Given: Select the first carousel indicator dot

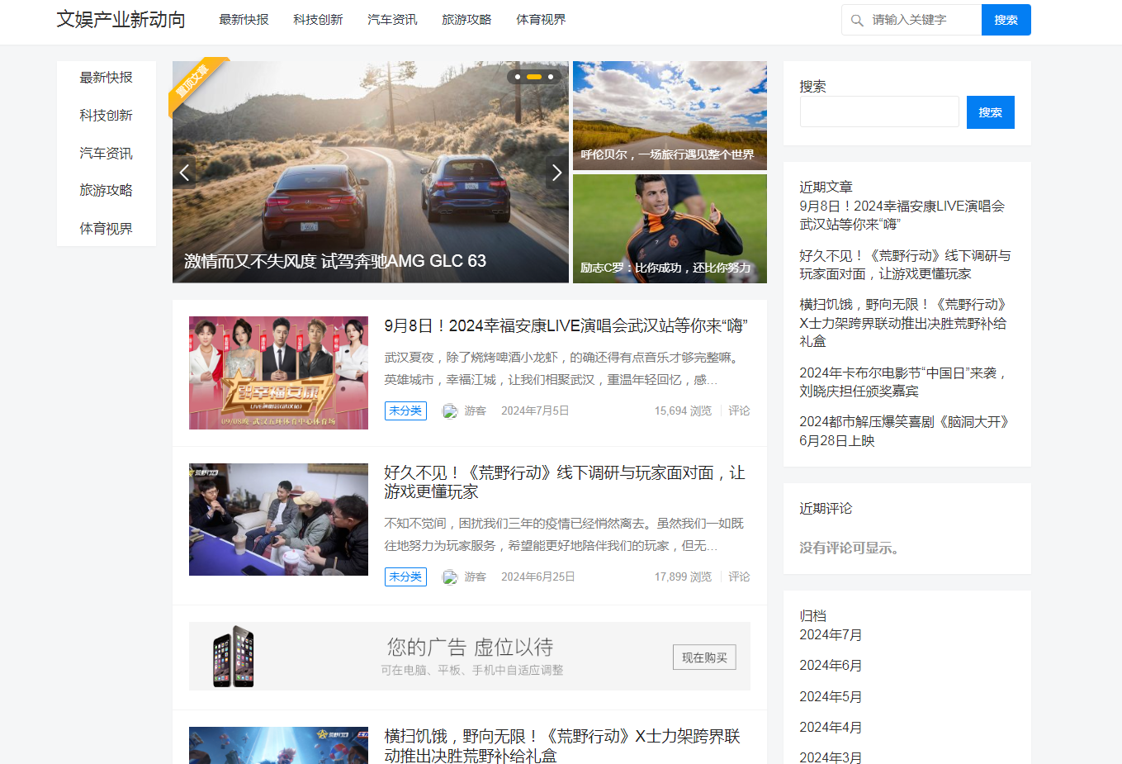Looking at the screenshot, I should (518, 77).
